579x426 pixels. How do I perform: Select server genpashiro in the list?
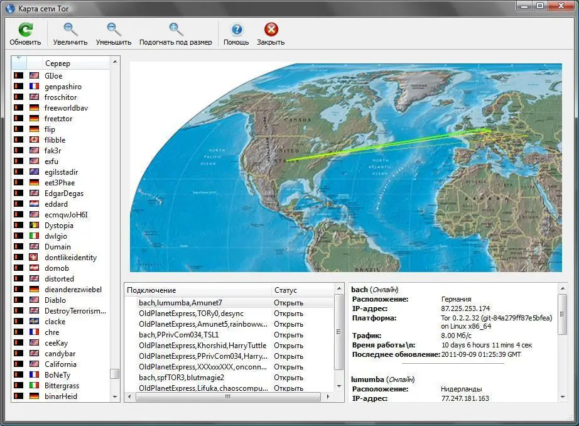pos(63,87)
